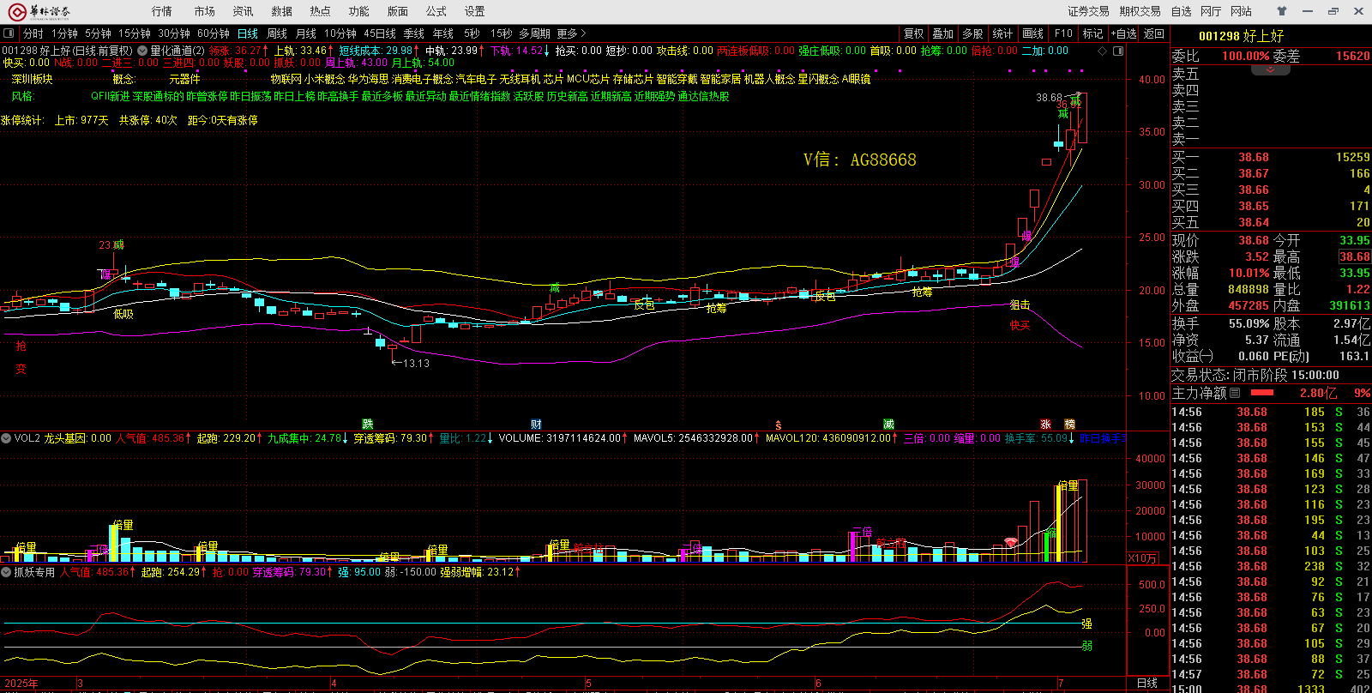This screenshot has height=693, width=1372.
Task: Switch to the 1分钟 period tab
Action: pyautogui.click(x=64, y=33)
